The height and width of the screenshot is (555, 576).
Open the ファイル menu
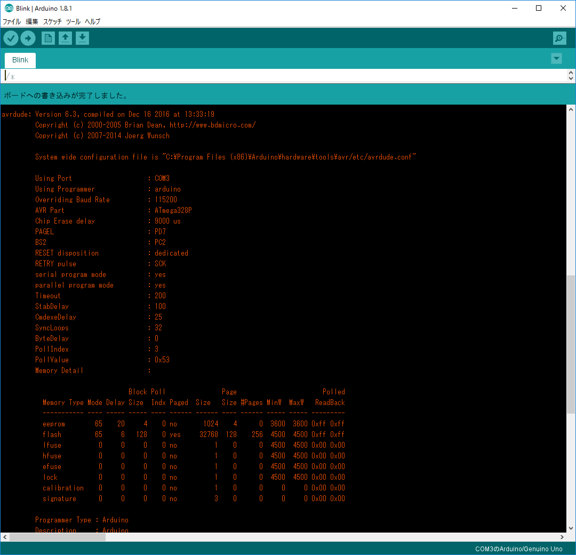click(12, 22)
